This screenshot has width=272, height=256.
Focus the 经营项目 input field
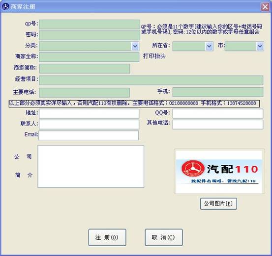151,80
